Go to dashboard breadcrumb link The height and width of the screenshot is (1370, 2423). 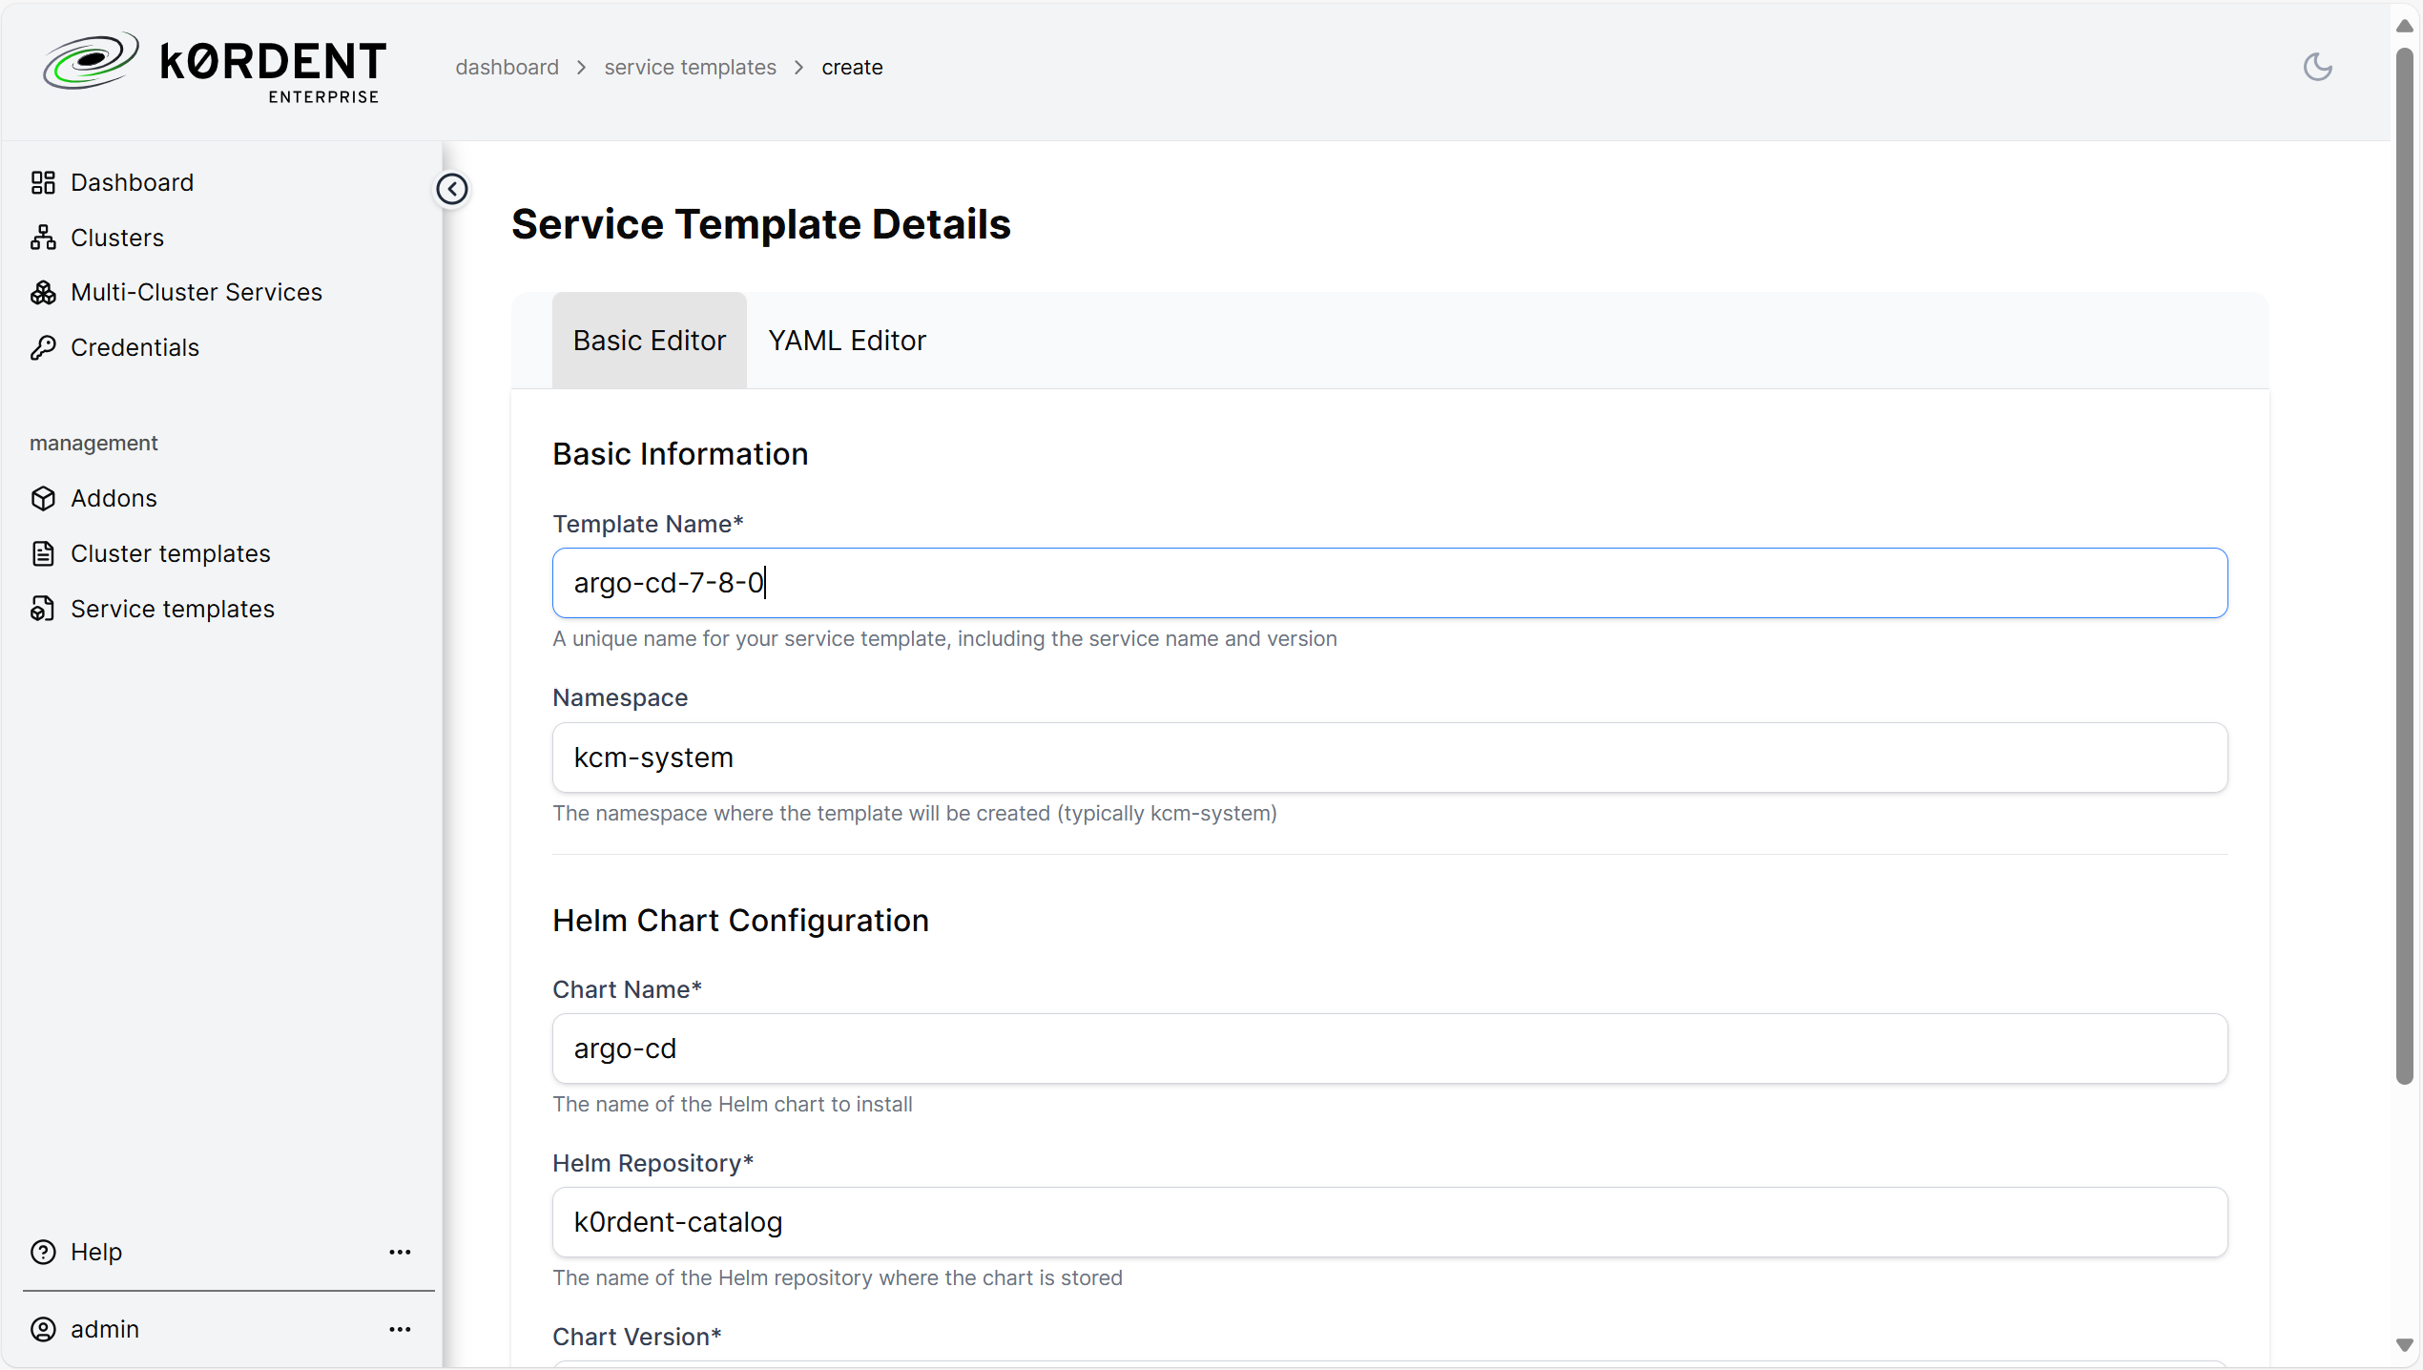(x=507, y=67)
